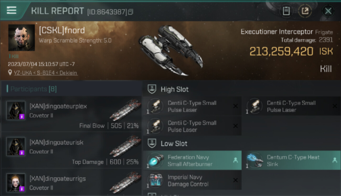
Task: Open the clipboard report icon
Action: [x=286, y=11]
